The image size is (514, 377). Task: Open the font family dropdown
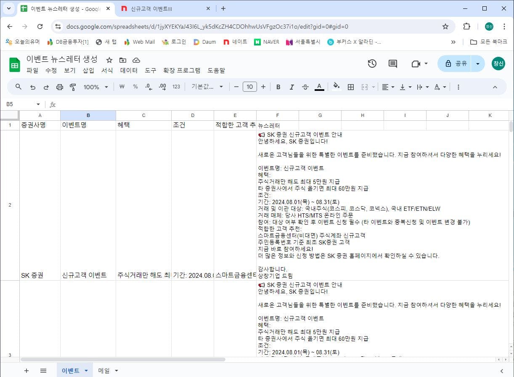207,87
